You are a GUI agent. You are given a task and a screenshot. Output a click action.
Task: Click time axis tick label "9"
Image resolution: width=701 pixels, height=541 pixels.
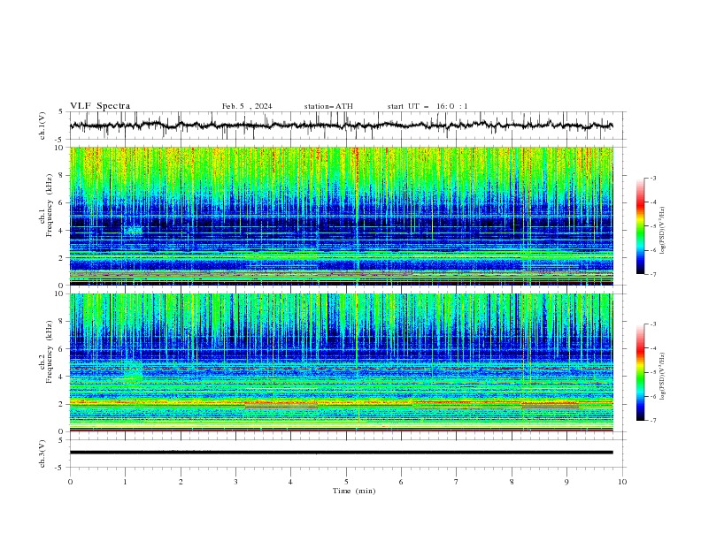(x=566, y=482)
